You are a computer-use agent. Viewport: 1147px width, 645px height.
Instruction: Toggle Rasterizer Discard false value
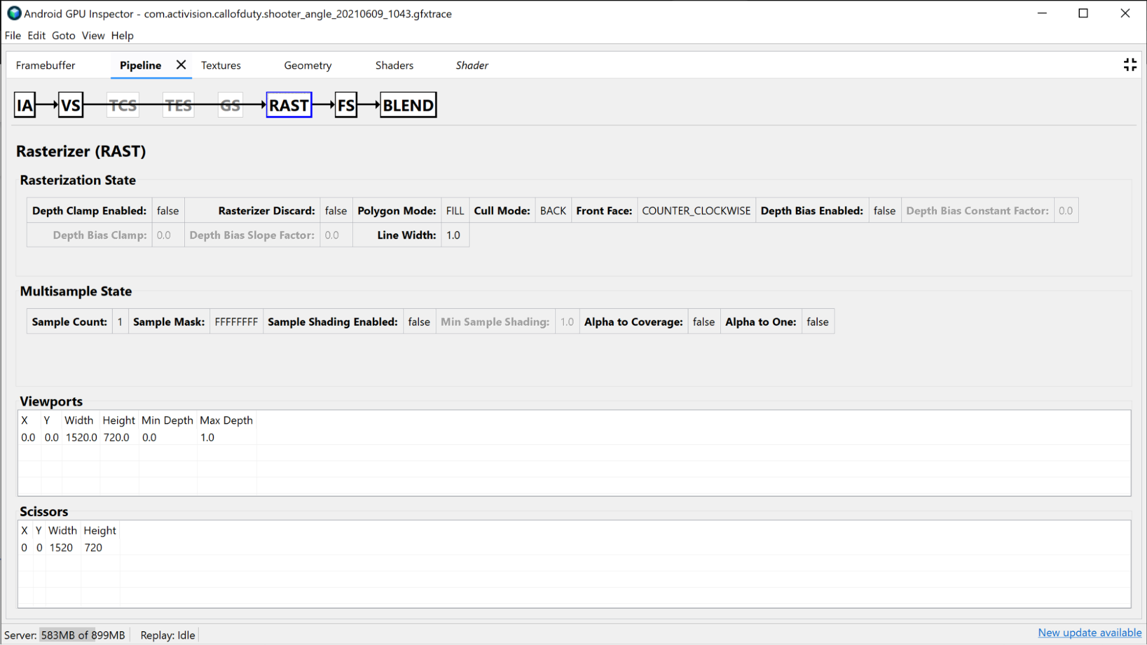click(335, 210)
